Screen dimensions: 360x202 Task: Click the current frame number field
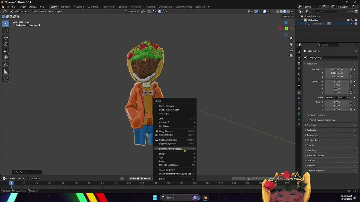click(239, 178)
